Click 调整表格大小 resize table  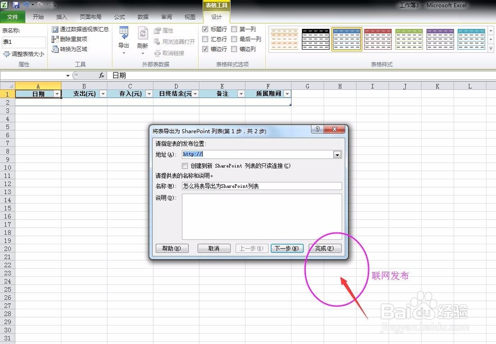coord(24,54)
